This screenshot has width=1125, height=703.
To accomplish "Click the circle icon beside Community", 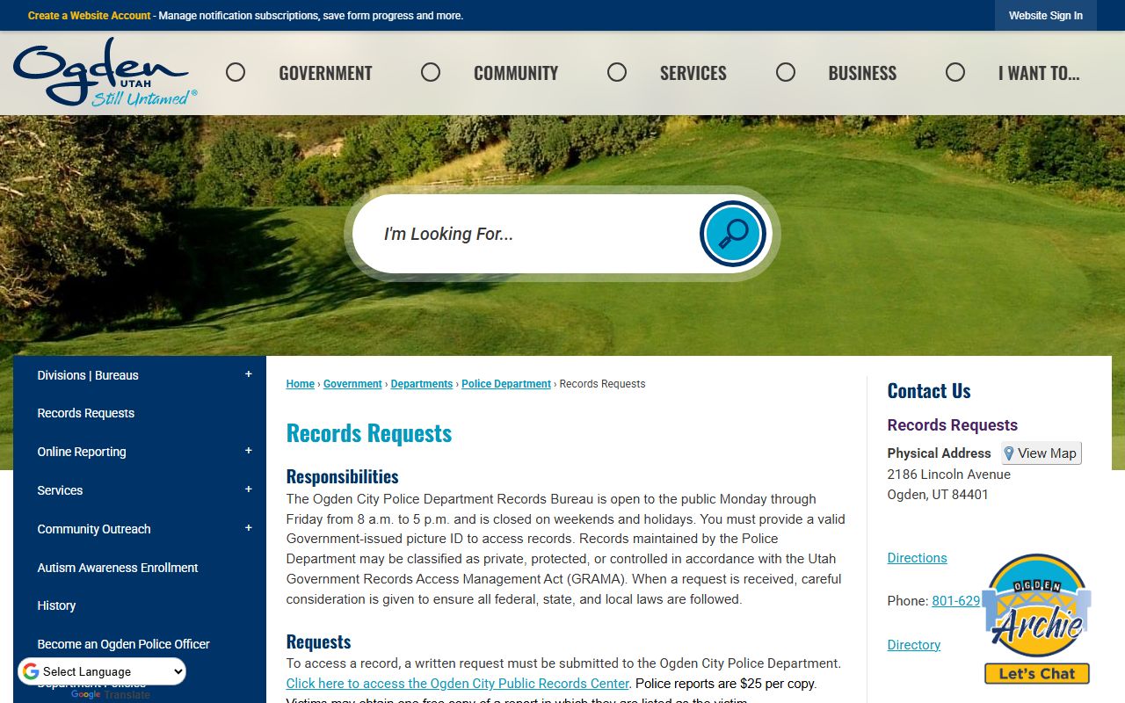I will (x=431, y=73).
